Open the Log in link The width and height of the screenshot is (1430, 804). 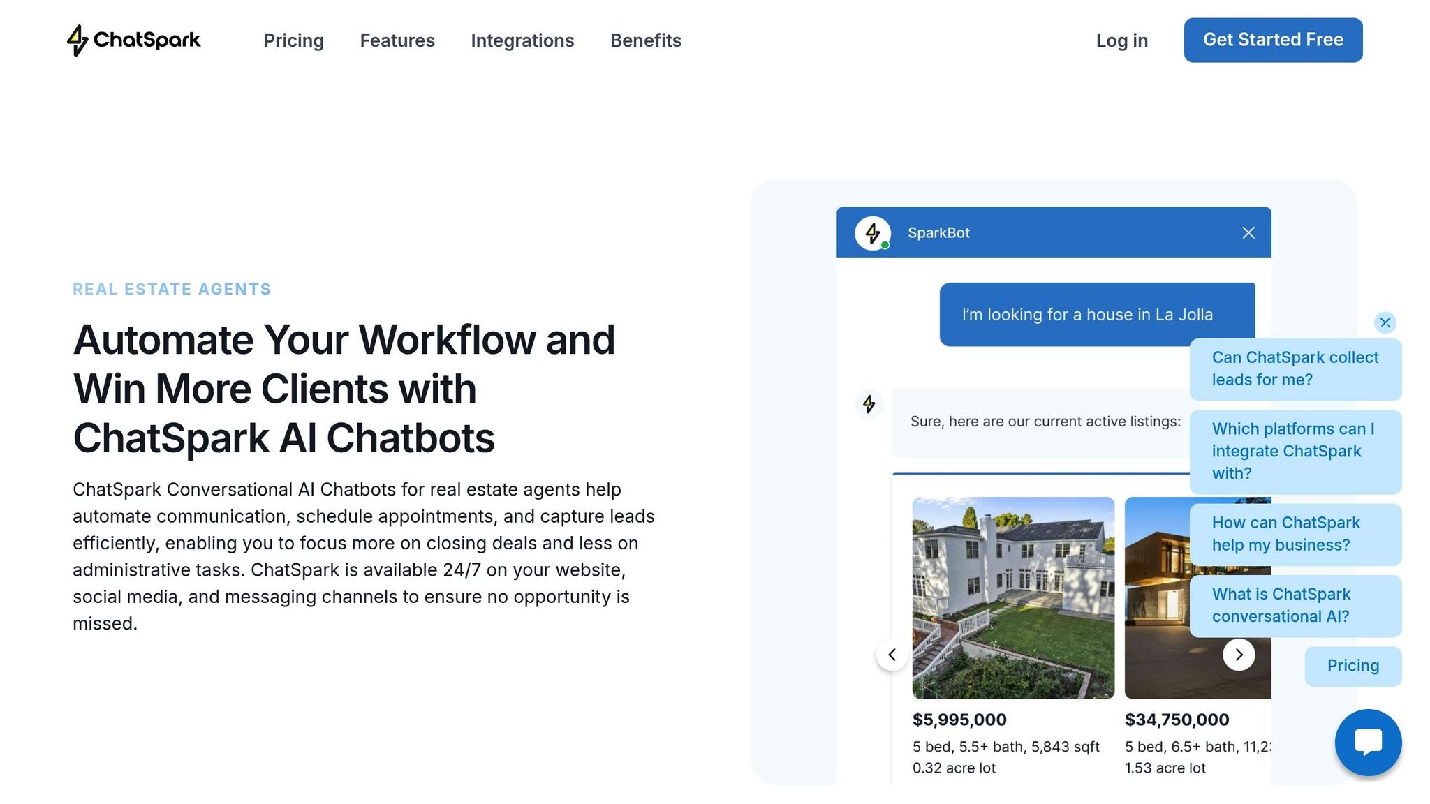point(1121,41)
